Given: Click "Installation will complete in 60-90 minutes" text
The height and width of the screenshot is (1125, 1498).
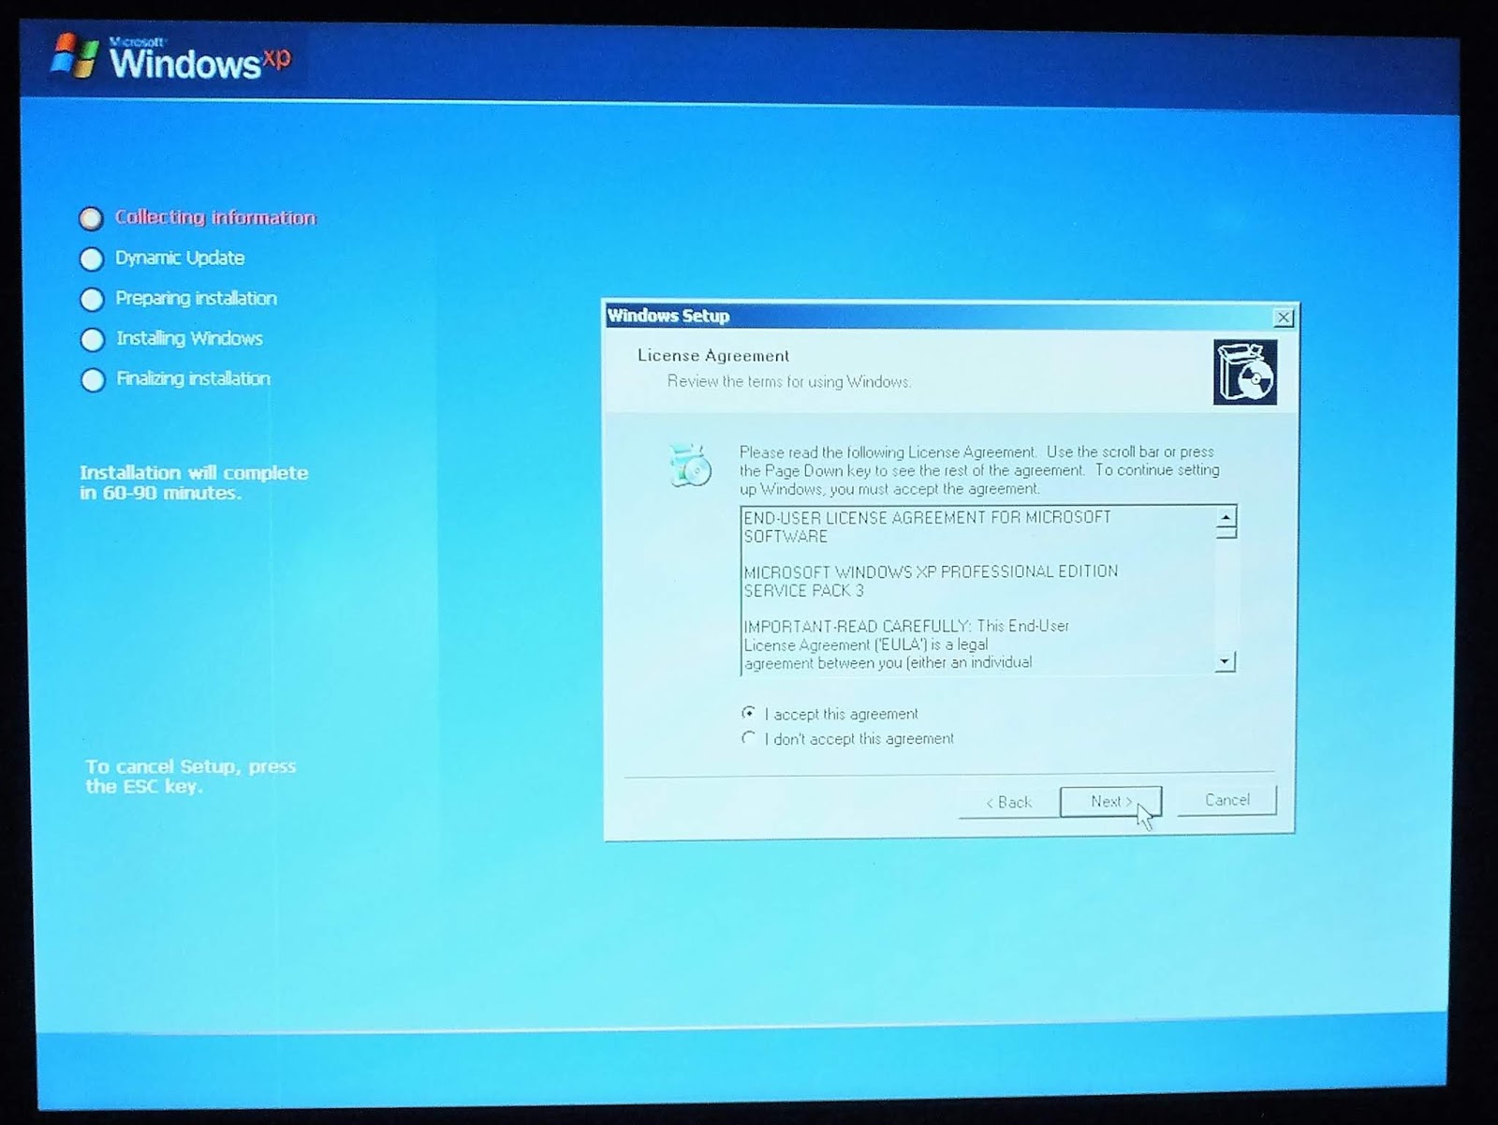Looking at the screenshot, I should click(x=194, y=482).
